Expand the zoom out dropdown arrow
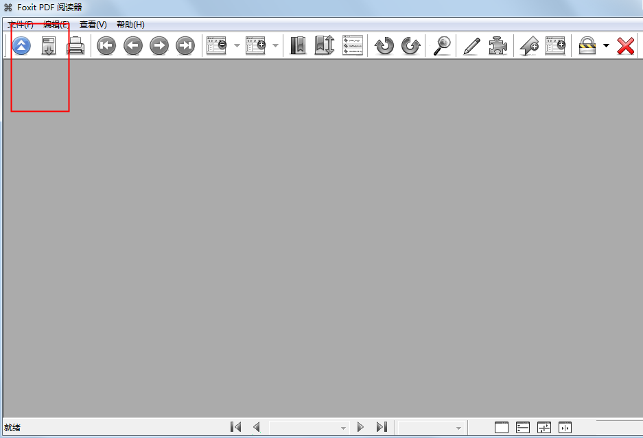The height and width of the screenshot is (438, 643). (237, 45)
